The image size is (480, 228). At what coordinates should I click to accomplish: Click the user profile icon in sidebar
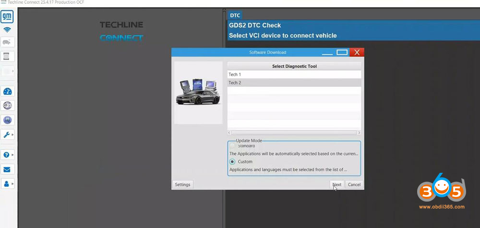click(7, 183)
